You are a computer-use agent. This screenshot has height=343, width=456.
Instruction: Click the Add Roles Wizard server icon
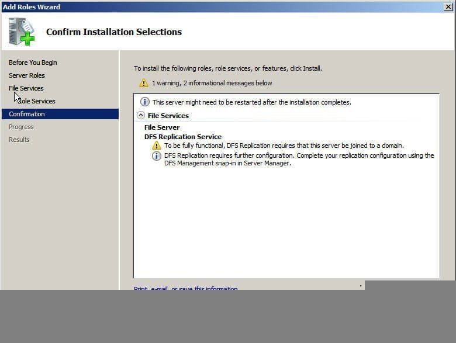tap(22, 32)
